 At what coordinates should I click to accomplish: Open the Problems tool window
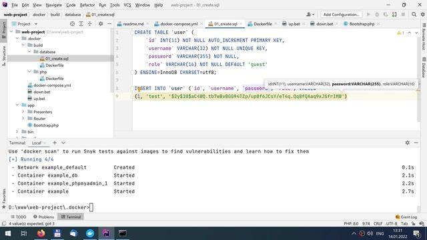coord(43,217)
